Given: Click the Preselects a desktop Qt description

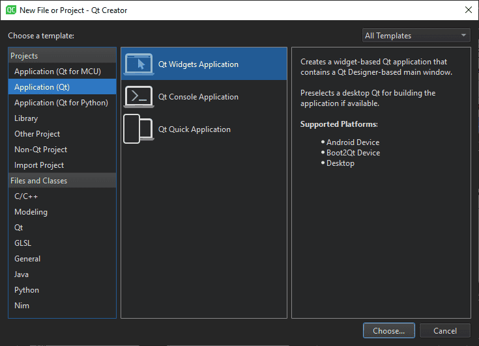Looking at the screenshot, I should pos(368,98).
